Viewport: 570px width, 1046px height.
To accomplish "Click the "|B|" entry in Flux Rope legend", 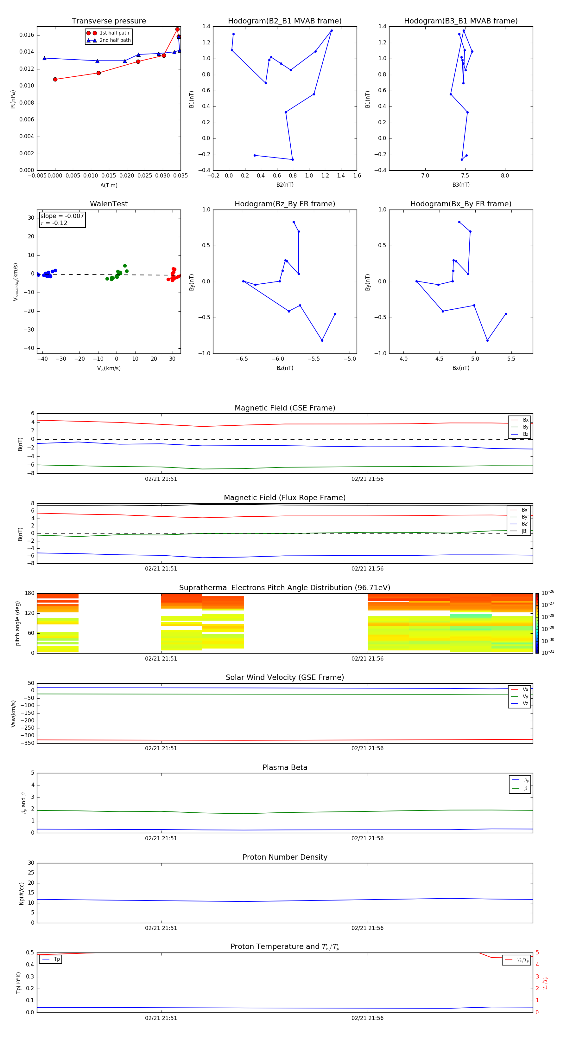I will 519,532.
